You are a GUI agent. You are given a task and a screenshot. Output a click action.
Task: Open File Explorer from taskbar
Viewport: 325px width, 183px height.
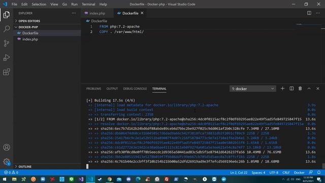(x=14, y=179)
